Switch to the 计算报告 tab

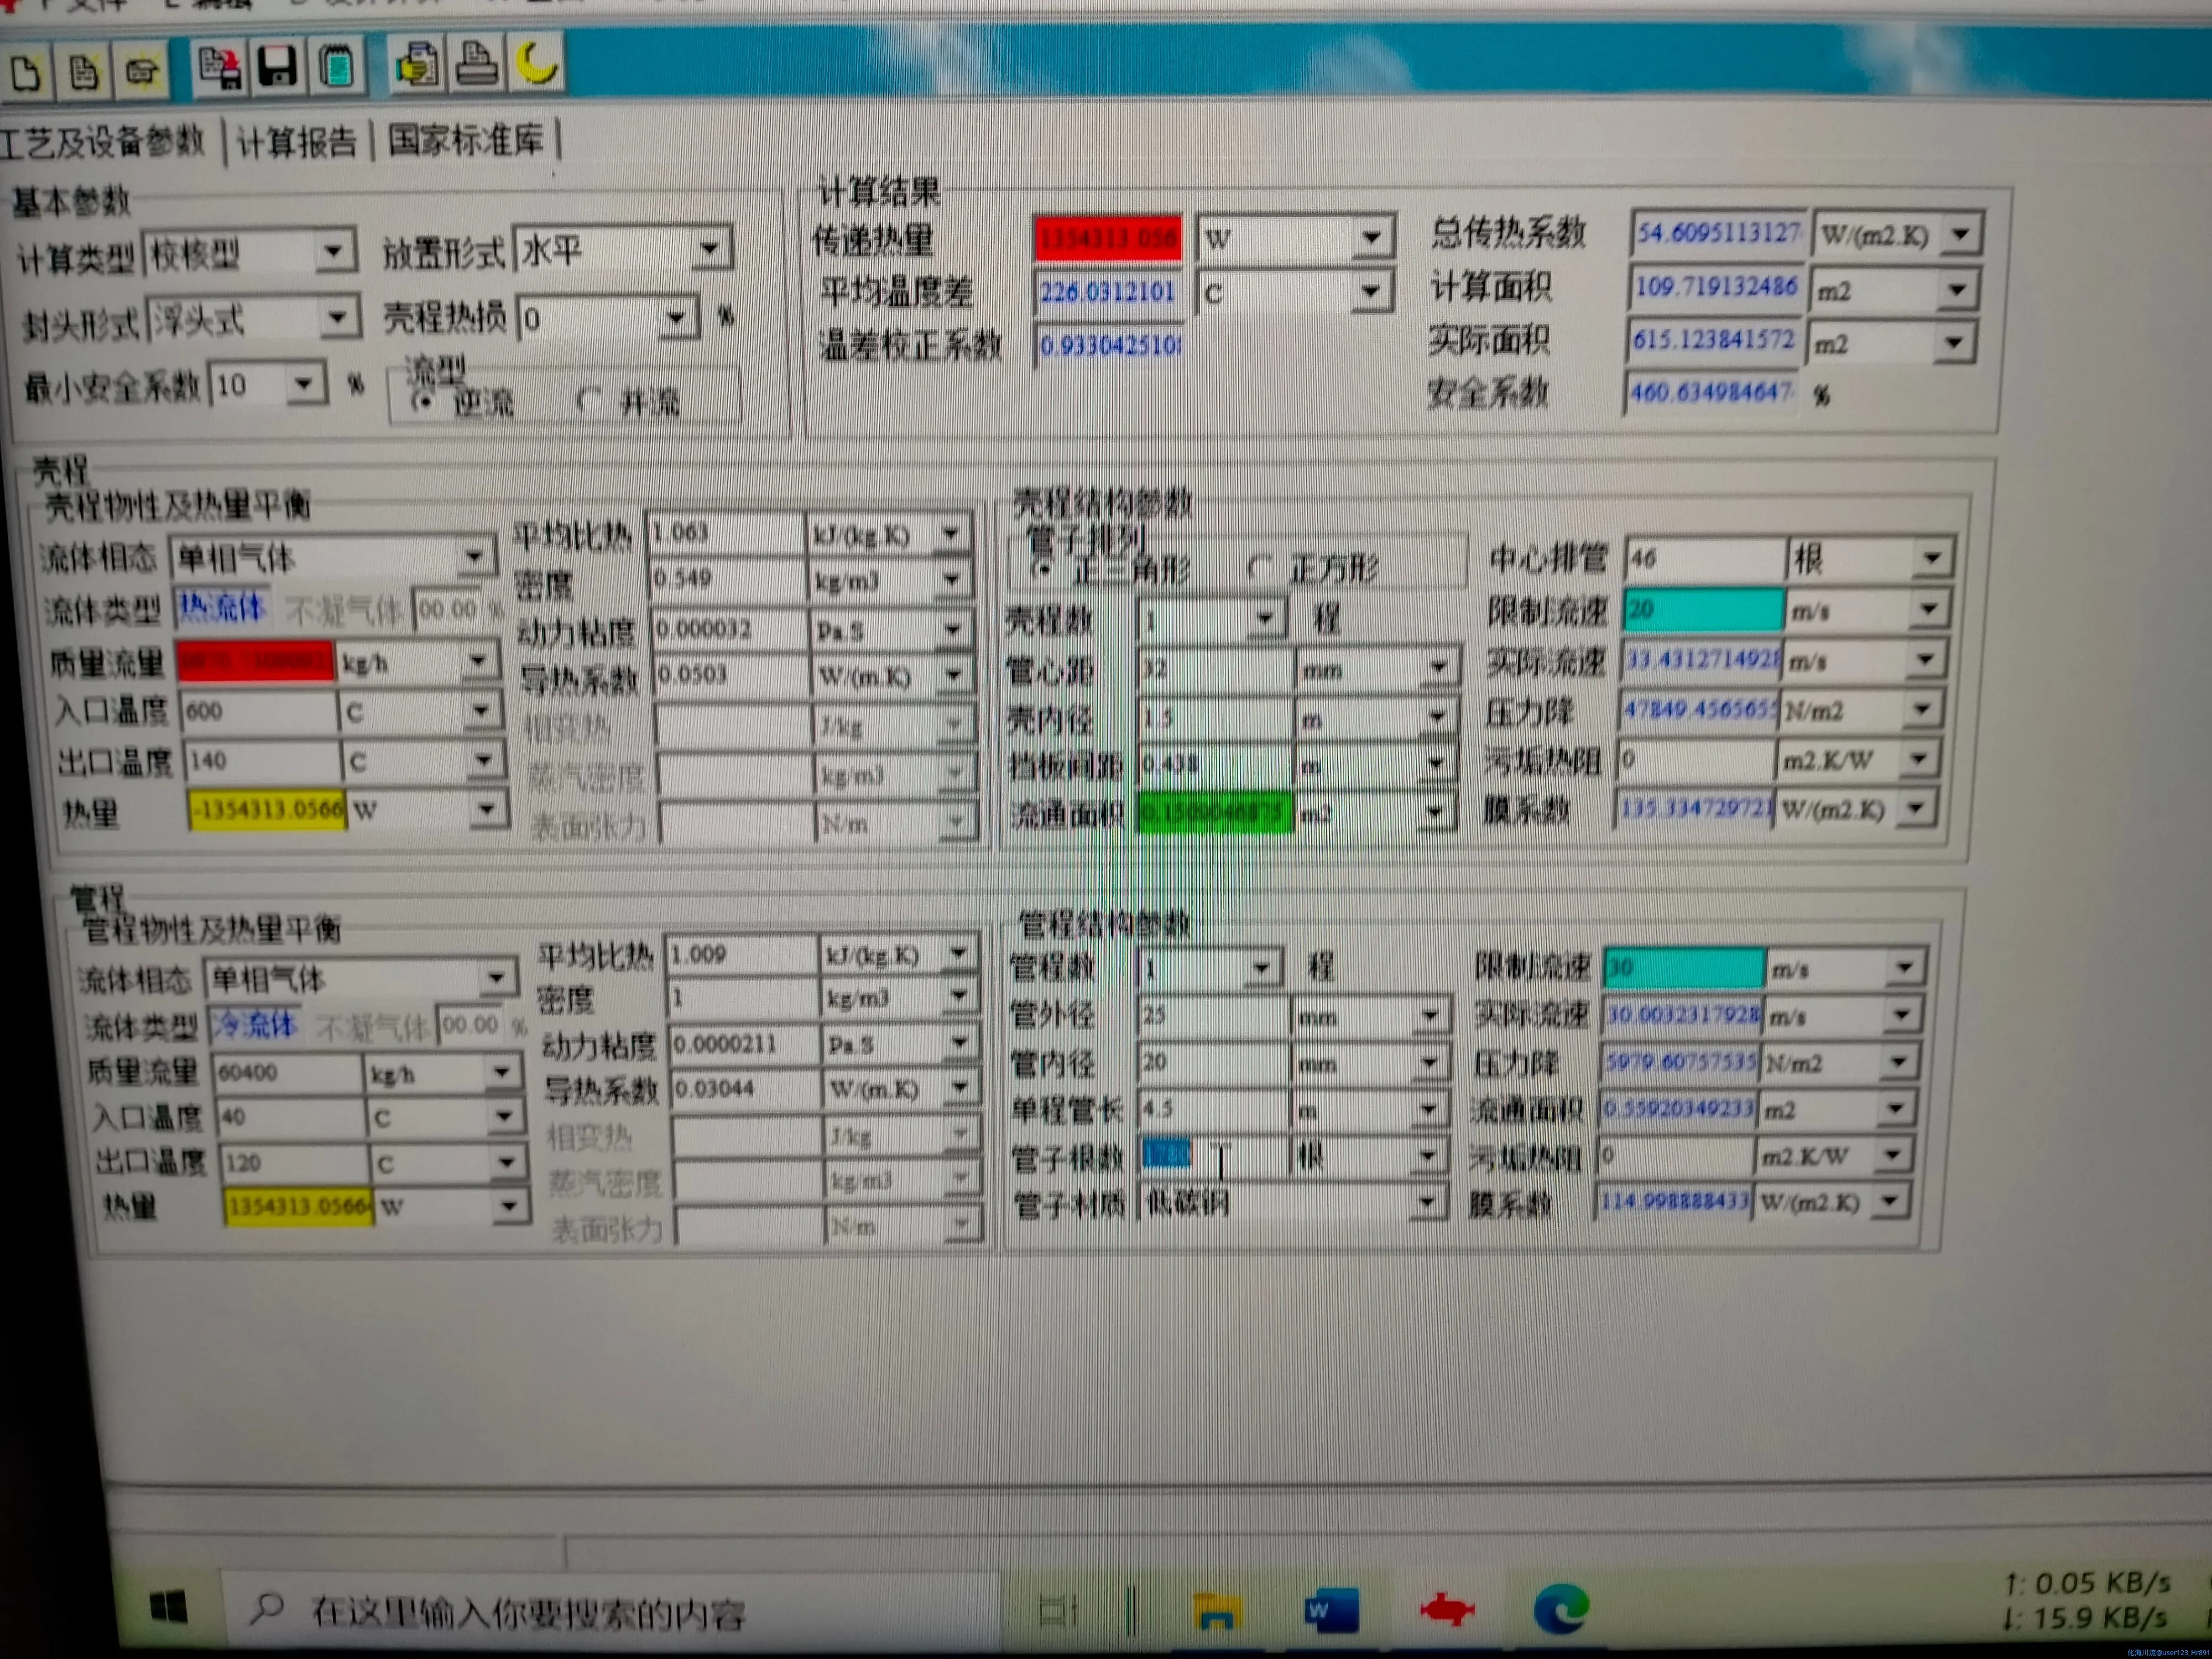pos(296,142)
